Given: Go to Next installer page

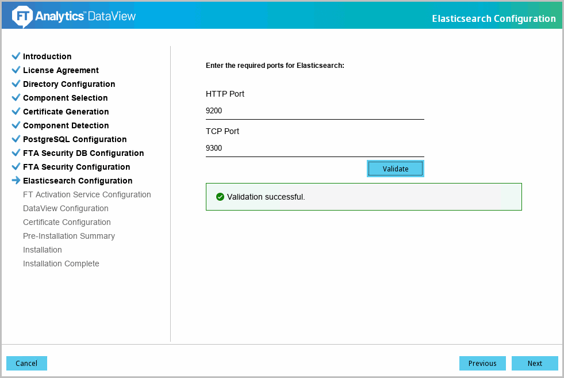Looking at the screenshot, I should 535,363.
